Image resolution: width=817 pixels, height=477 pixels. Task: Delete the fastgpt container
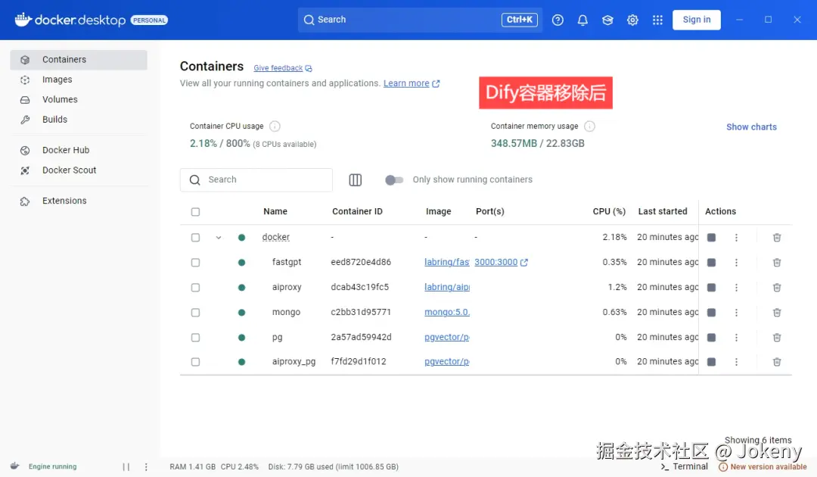click(777, 262)
